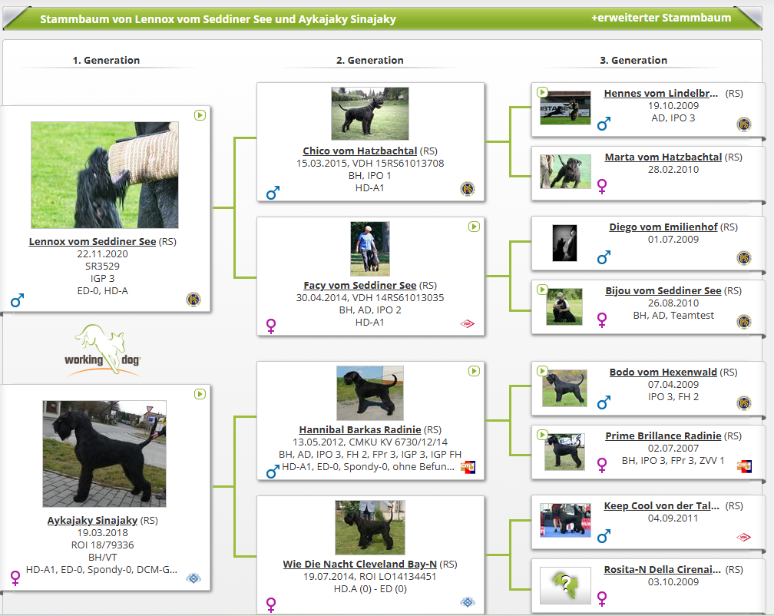The width and height of the screenshot is (774, 616).
Task: Click club badge on Lennox vom Seddiner See card
Action: click(193, 299)
